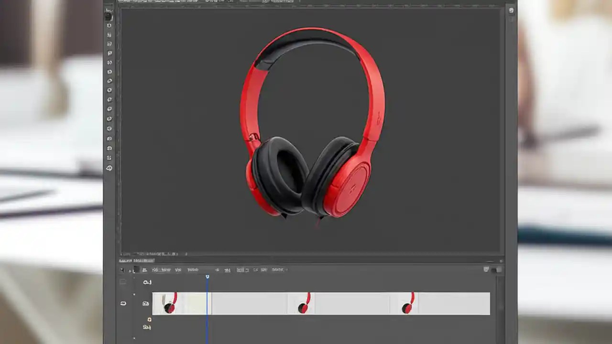Screen dimensions: 612x344
Task: Choose the Crop tool
Action: (109, 53)
